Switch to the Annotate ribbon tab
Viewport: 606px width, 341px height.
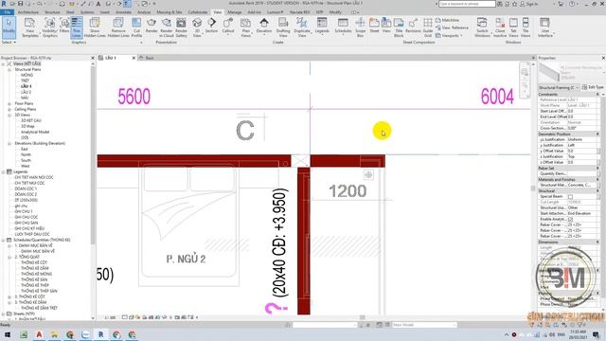point(124,12)
